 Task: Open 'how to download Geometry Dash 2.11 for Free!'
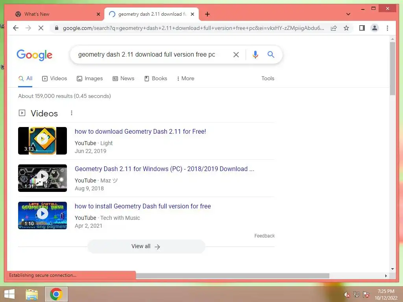(x=140, y=131)
